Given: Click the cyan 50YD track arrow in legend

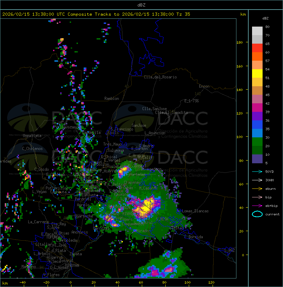Looking at the screenshot, I should coord(257,172).
